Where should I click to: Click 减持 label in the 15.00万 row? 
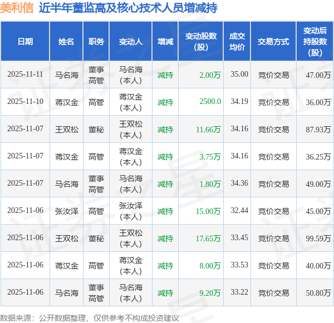point(165,211)
